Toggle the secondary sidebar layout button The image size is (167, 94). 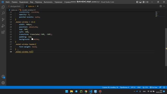click(143, 2)
